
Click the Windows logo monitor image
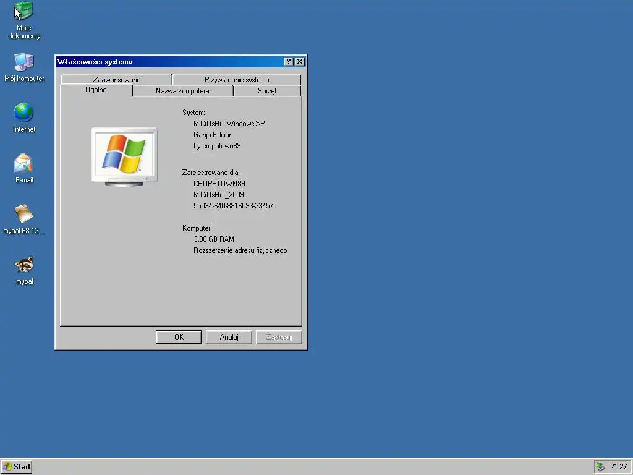pos(124,156)
